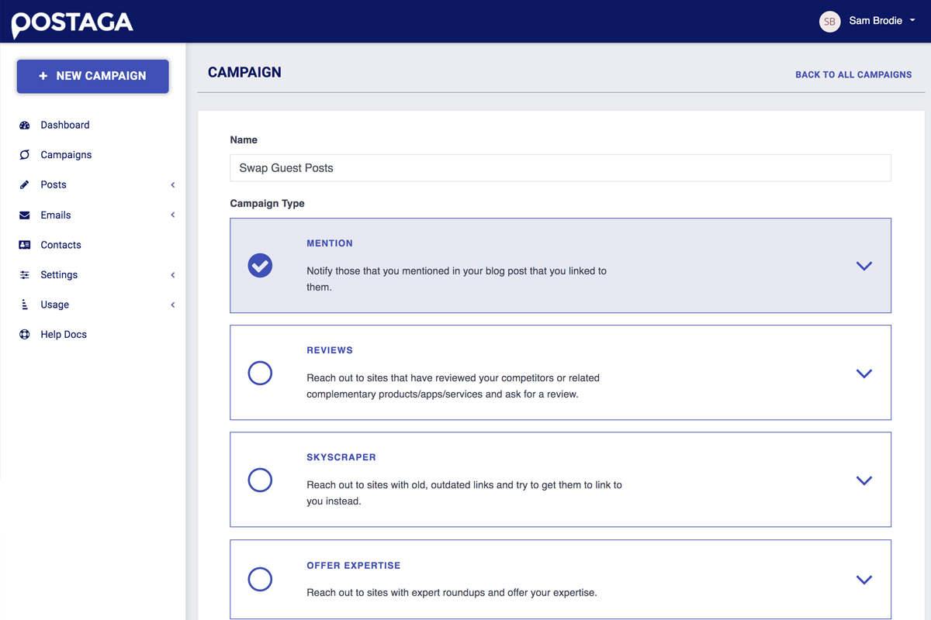Image resolution: width=931 pixels, height=620 pixels.
Task: Click the Posts pencil icon
Action: click(25, 184)
